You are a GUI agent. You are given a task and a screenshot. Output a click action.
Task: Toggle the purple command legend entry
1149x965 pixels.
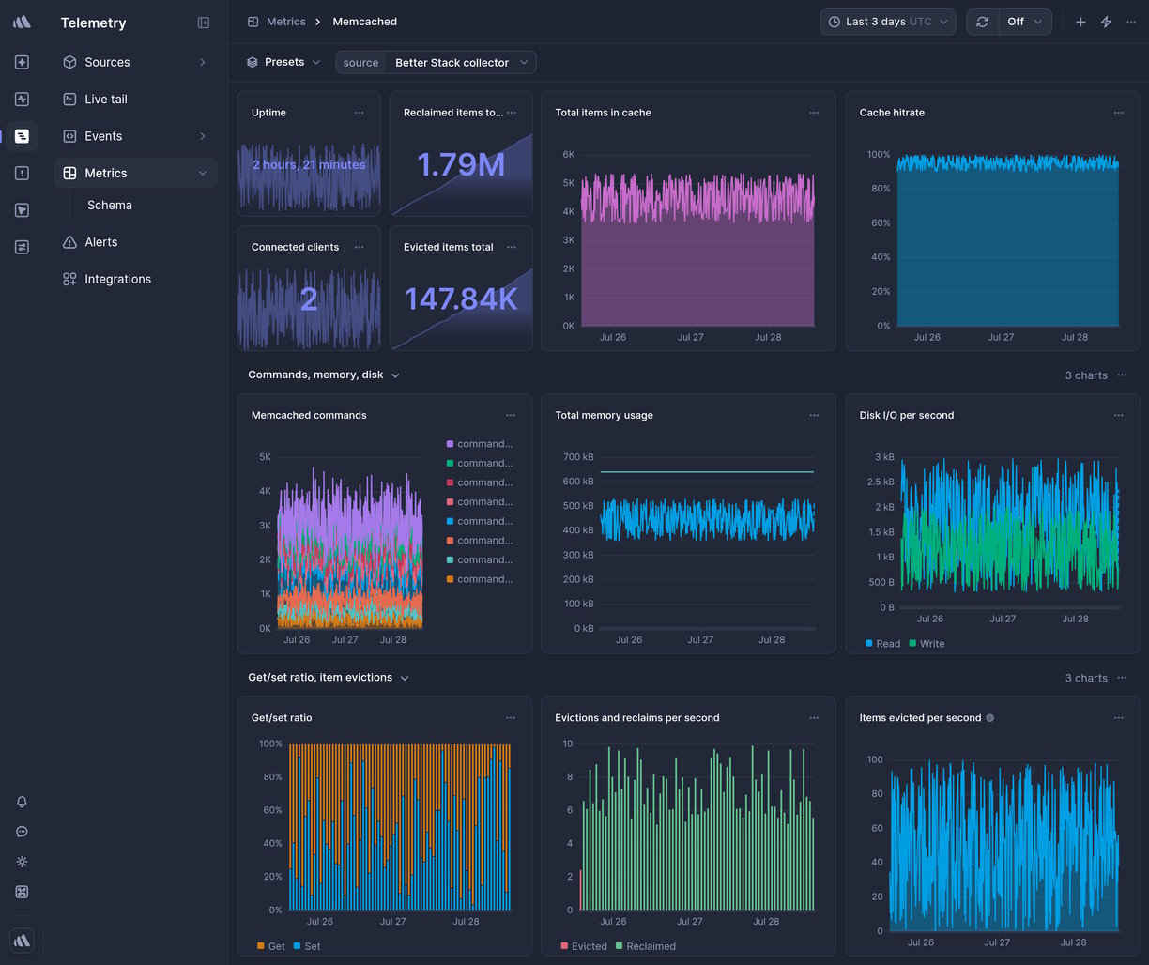480,444
